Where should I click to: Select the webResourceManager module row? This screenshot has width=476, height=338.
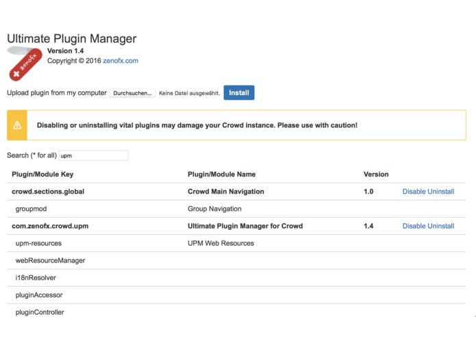[236, 261]
